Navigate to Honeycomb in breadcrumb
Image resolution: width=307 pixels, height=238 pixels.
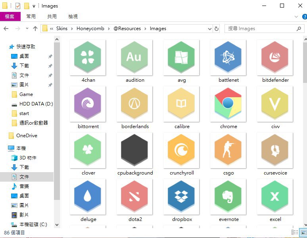[90, 29]
